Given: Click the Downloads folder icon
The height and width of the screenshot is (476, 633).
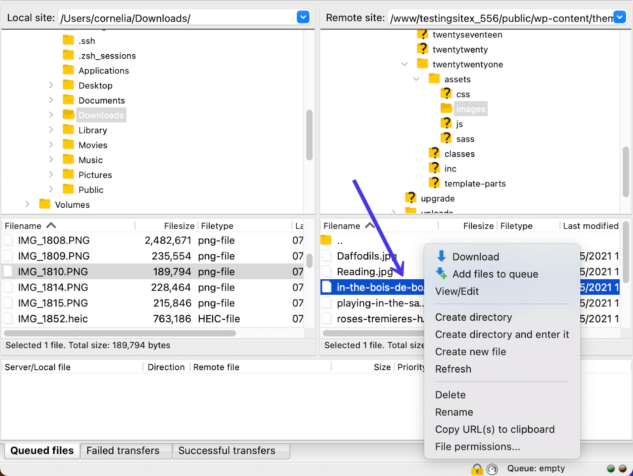Looking at the screenshot, I should (68, 115).
